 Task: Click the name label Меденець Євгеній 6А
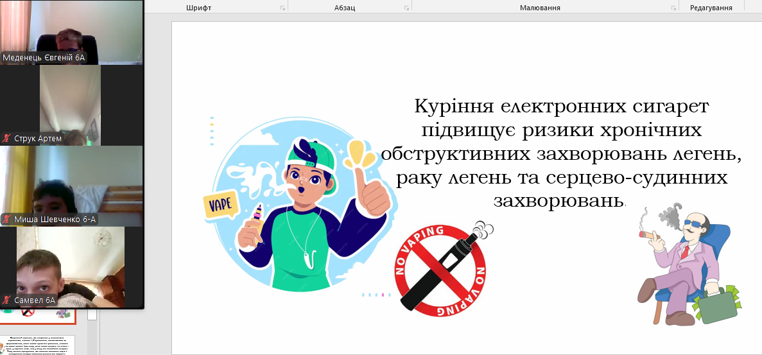[44, 58]
